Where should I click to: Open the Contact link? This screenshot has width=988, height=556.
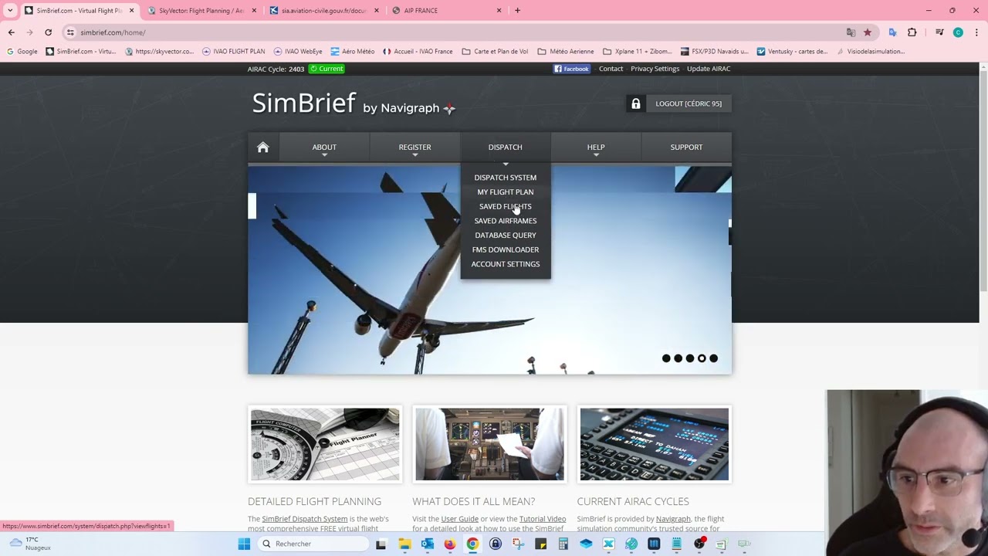pyautogui.click(x=611, y=69)
